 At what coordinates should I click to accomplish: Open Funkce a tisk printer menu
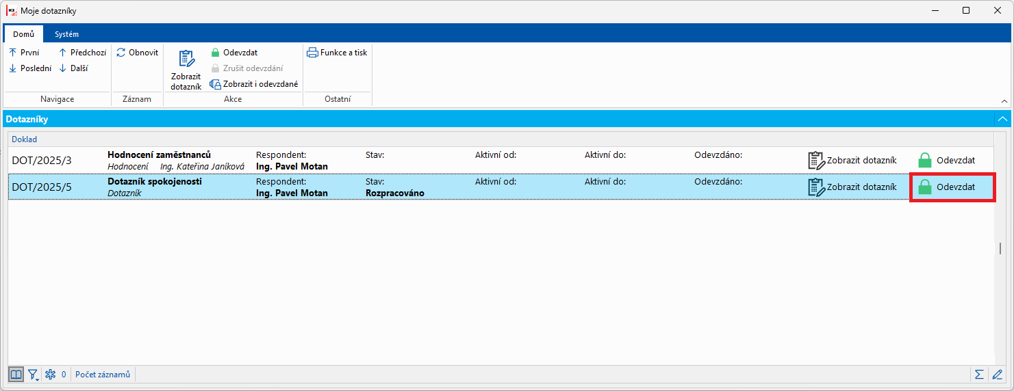pyautogui.click(x=337, y=53)
